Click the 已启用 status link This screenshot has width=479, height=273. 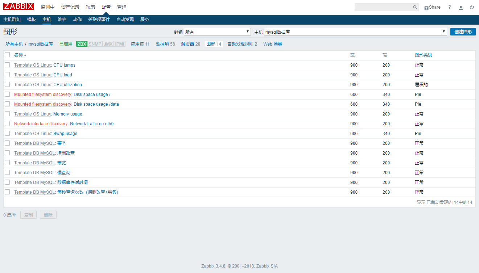pyautogui.click(x=66, y=44)
